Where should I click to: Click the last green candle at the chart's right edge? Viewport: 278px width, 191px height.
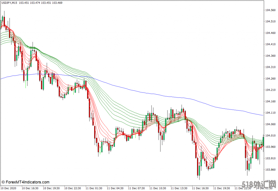(263, 141)
